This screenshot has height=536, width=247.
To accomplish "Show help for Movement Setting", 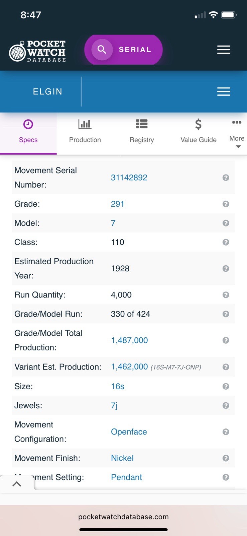I will pyautogui.click(x=226, y=477).
